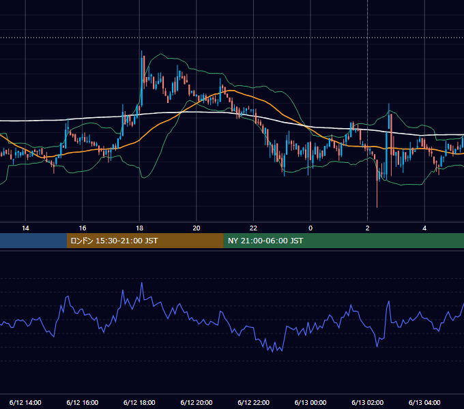
Task: Click hour label 14 on price chart axis
Action: pyautogui.click(x=25, y=228)
